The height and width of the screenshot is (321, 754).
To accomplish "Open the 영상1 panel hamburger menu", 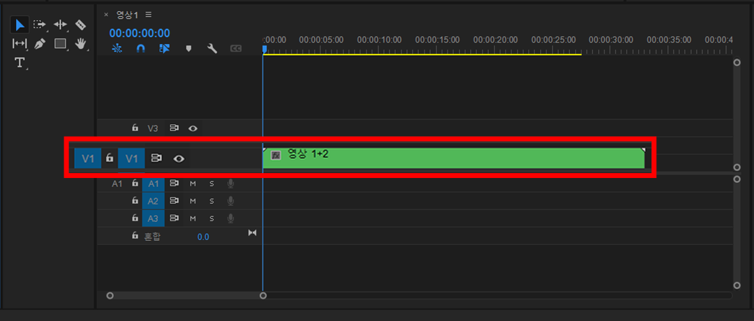I will (149, 15).
